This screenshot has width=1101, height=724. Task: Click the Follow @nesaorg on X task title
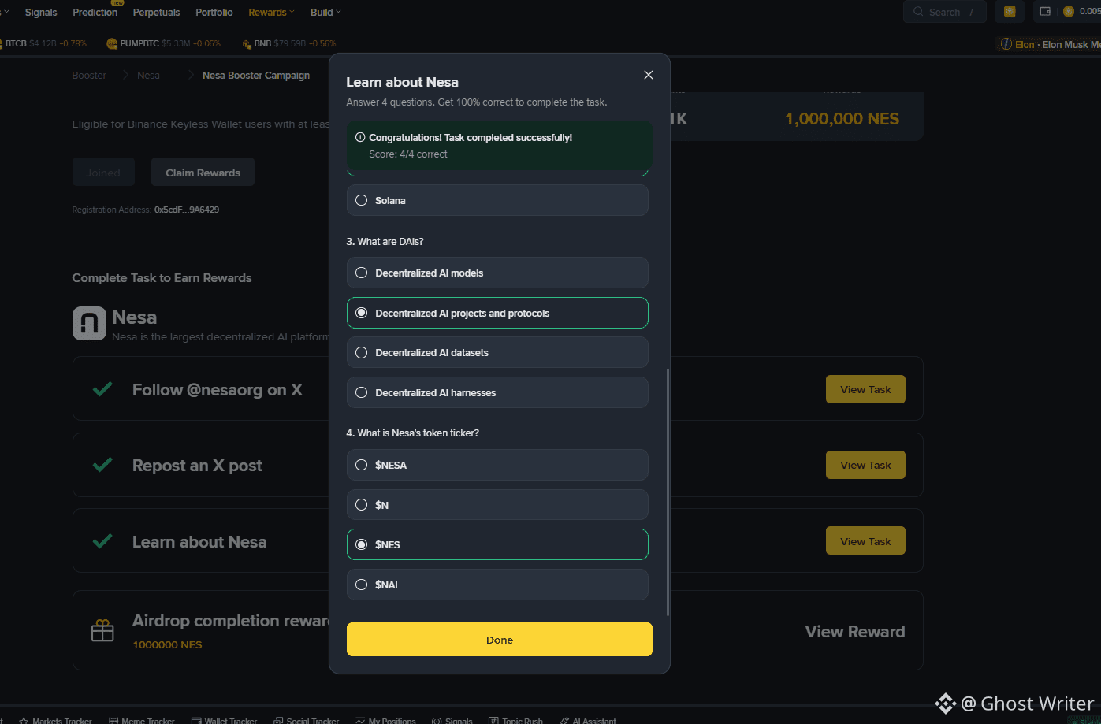tap(218, 389)
